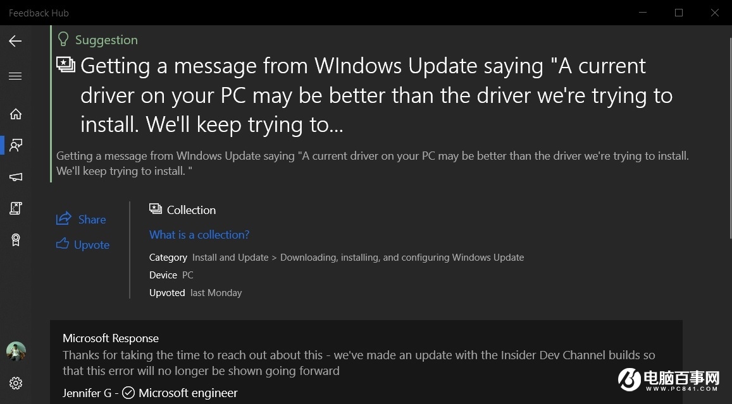Image resolution: width=732 pixels, height=404 pixels.
Task: Select the Feedback section icon
Action: pos(15,145)
